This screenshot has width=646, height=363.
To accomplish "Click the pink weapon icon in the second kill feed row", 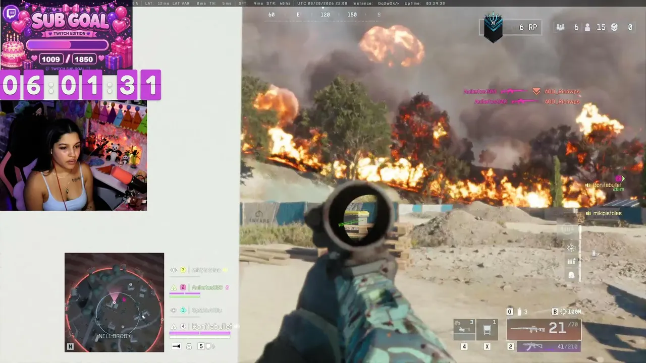I will pyautogui.click(x=525, y=101).
